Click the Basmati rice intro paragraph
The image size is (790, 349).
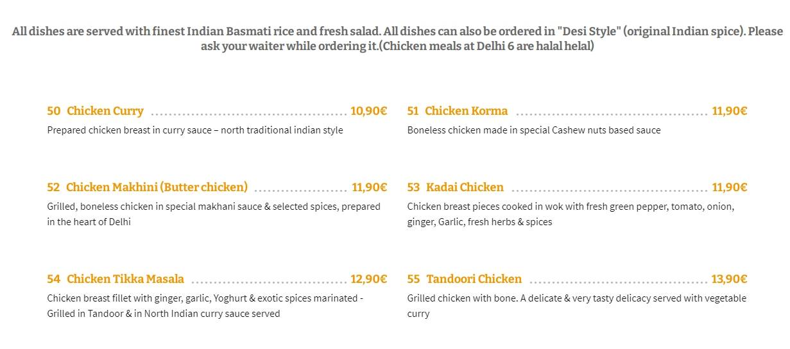coord(397,39)
